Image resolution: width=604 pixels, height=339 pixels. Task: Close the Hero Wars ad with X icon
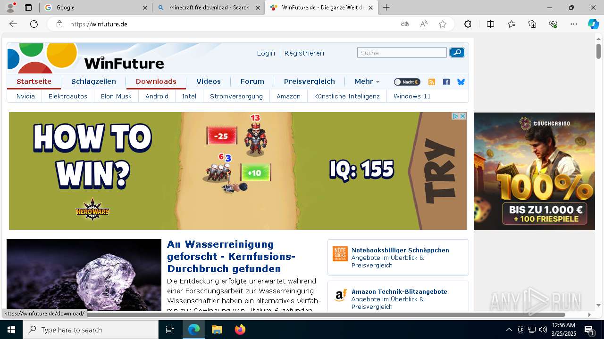point(463,116)
